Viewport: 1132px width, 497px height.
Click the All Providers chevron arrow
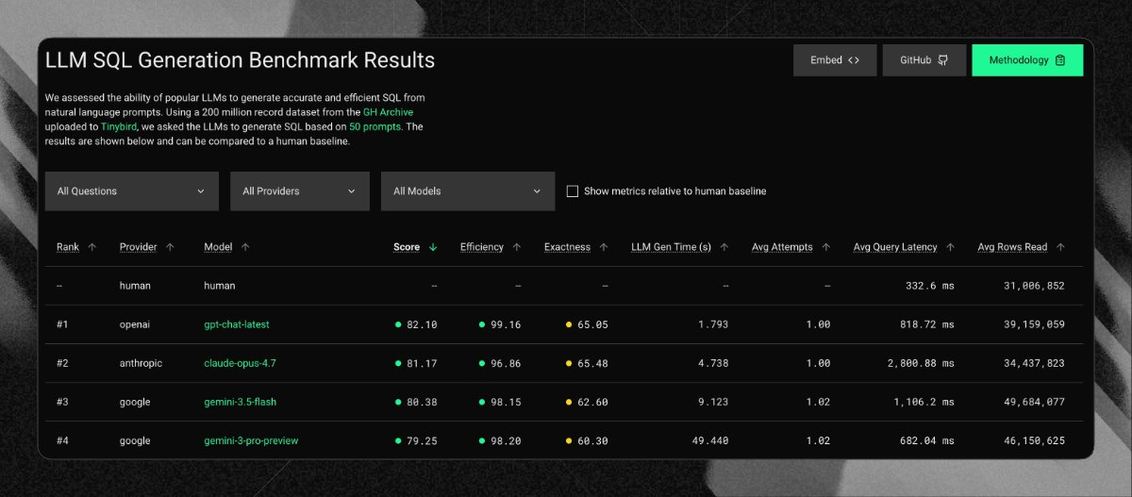352,191
